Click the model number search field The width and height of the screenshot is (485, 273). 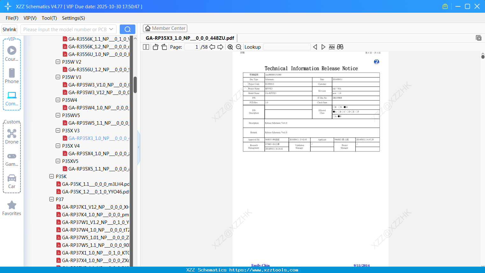click(65, 29)
